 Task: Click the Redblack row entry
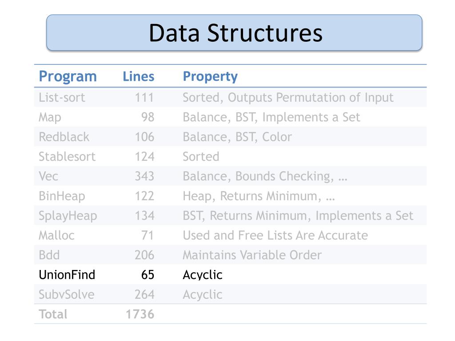coord(230,137)
